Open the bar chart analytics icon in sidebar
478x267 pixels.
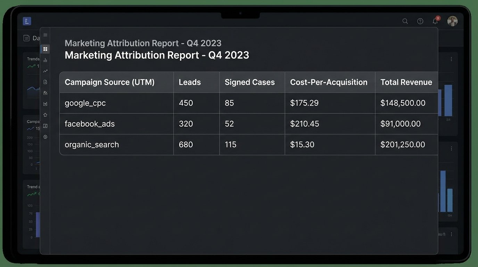point(45,60)
